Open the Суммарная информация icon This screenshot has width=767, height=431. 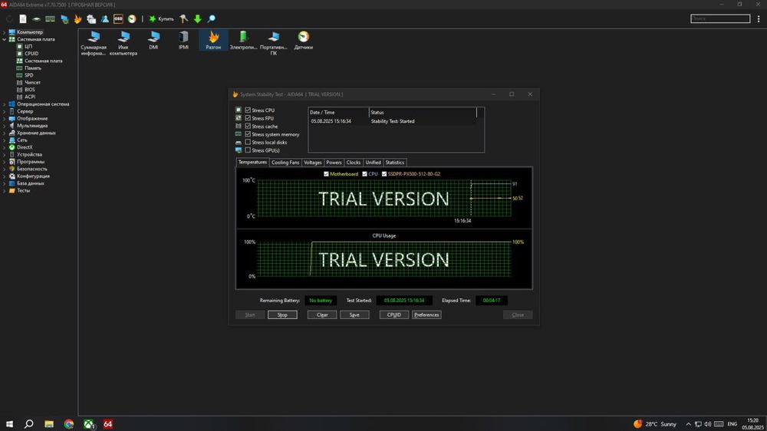coord(94,37)
